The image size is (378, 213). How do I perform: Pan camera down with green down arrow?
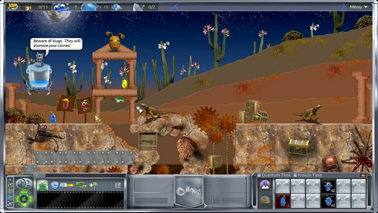[24, 205]
